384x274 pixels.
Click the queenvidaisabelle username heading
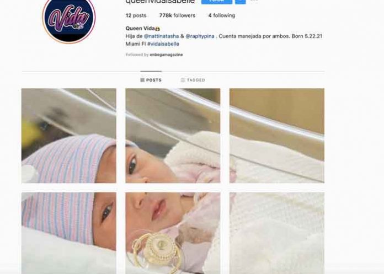pyautogui.click(x=160, y=2)
